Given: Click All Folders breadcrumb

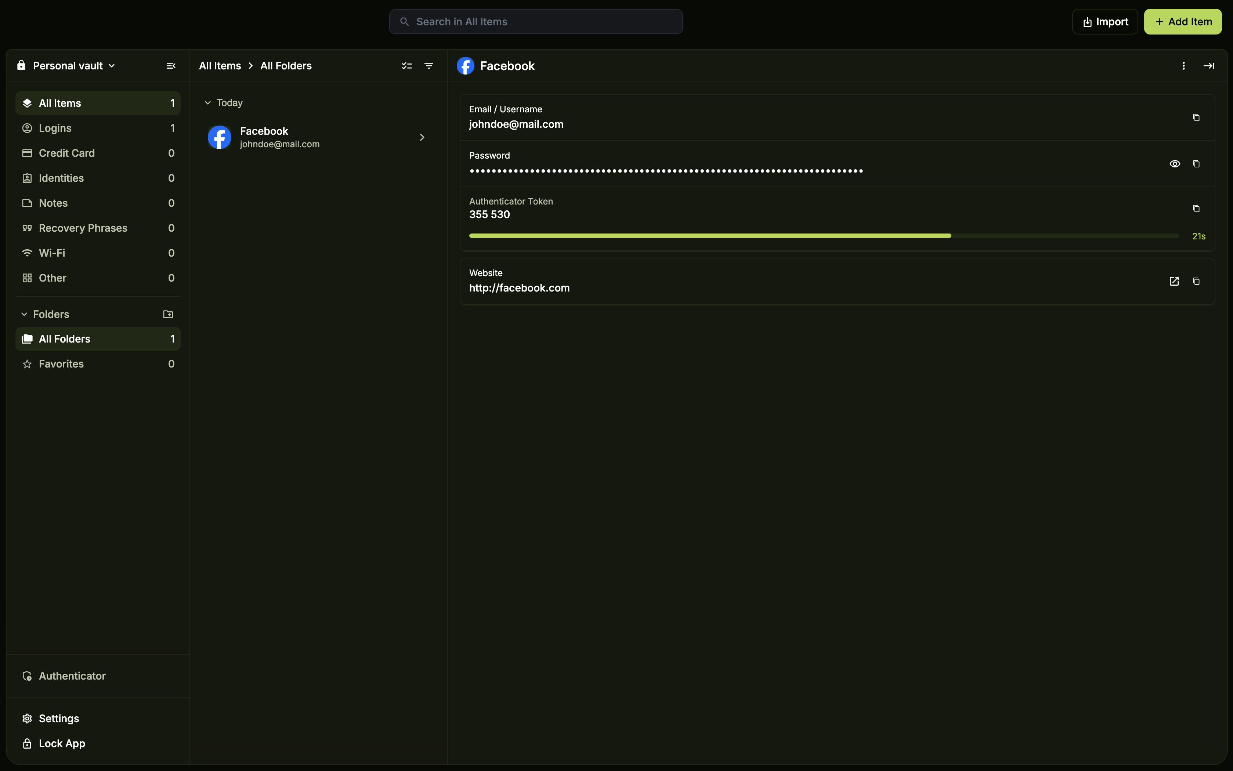Looking at the screenshot, I should pyautogui.click(x=286, y=66).
